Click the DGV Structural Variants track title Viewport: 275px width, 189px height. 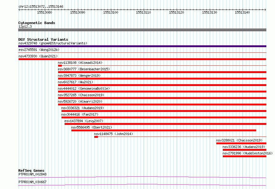(x=43, y=39)
